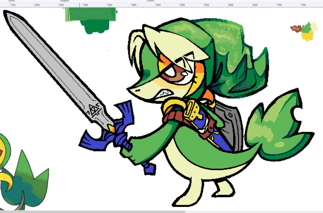Click the ruler mark labeled 250
This screenshot has width=323, height=213.
click(61, 5)
